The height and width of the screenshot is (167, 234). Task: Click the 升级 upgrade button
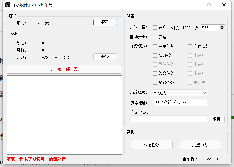point(105,57)
